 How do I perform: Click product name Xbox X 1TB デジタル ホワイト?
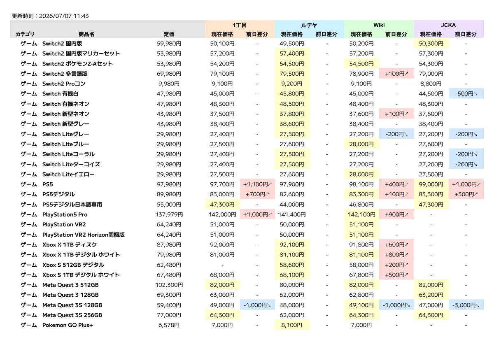click(81, 255)
